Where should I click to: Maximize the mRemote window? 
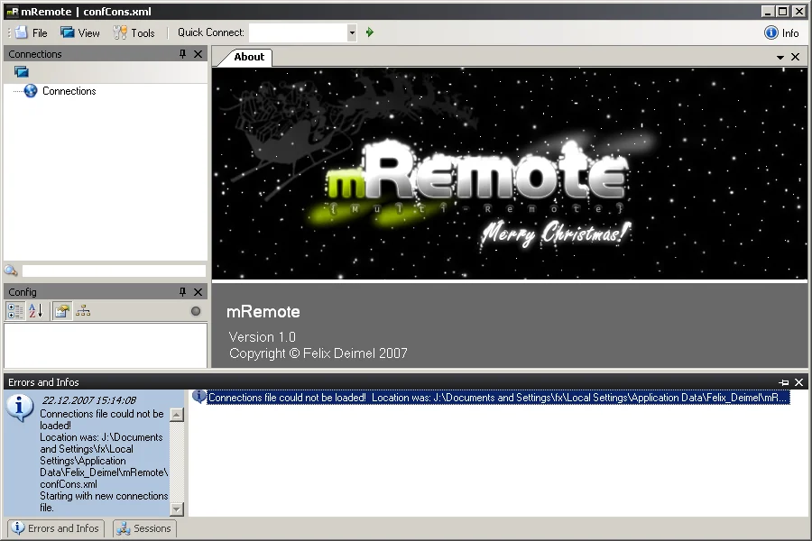(783, 12)
